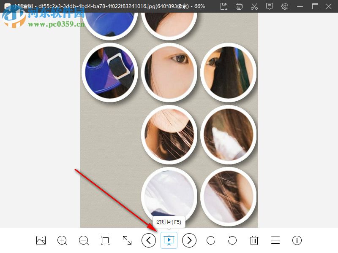
Task: Click the displayed collage photo
Action: tap(169, 120)
